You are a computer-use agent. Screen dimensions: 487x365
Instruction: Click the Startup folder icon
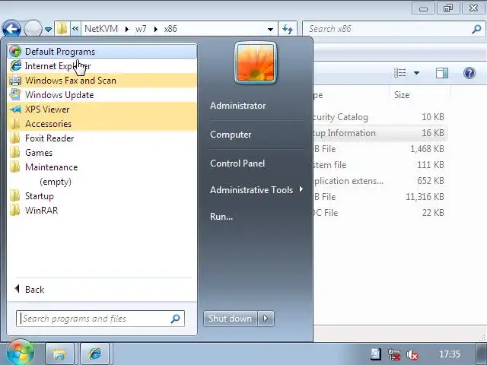(14, 196)
